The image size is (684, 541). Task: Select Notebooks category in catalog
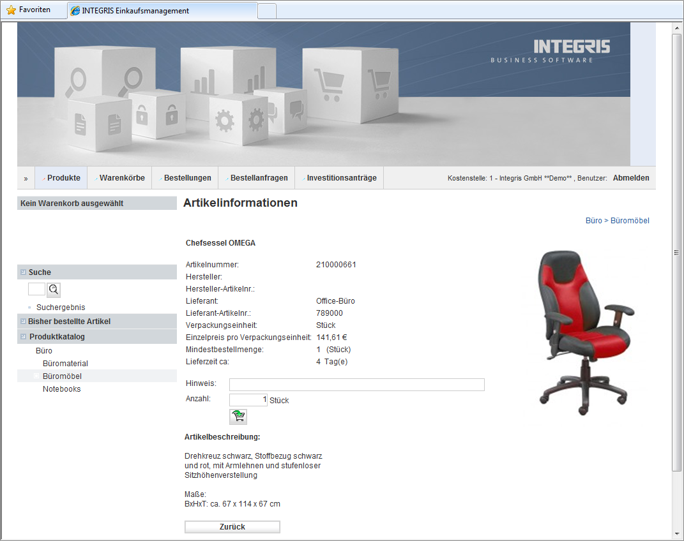coord(61,389)
